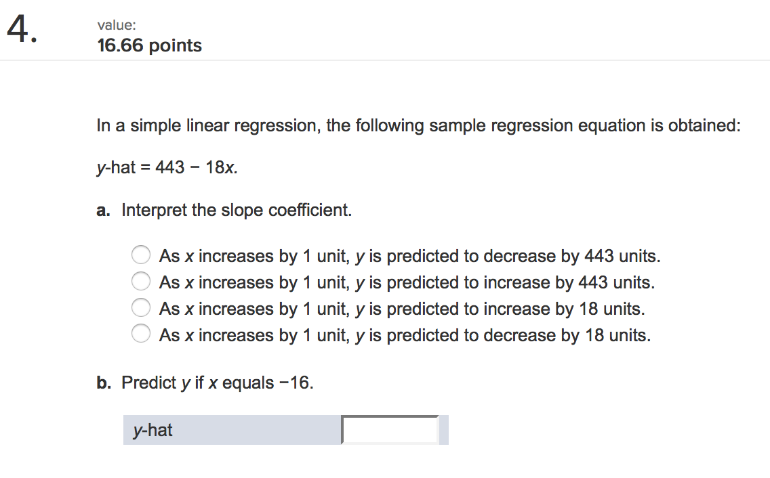This screenshot has width=770, height=478.
Task: Click the "In a simple linear regression" sentence
Action: tap(418, 126)
